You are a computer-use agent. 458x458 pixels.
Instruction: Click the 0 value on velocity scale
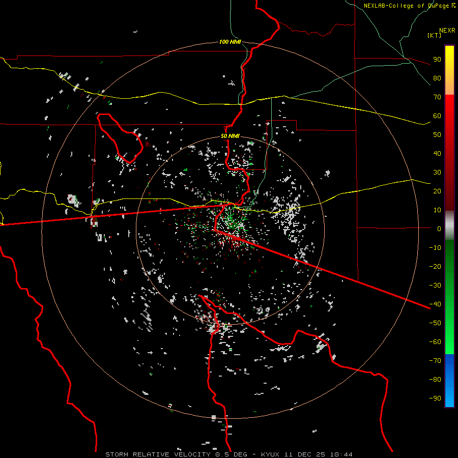439,228
